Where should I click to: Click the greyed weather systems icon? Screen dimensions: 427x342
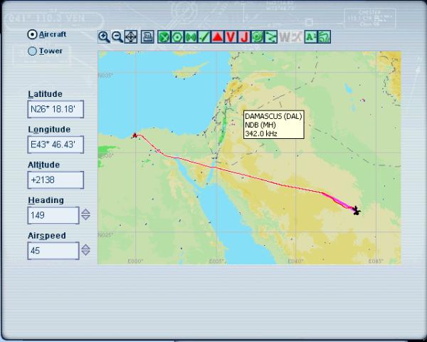[297, 37]
